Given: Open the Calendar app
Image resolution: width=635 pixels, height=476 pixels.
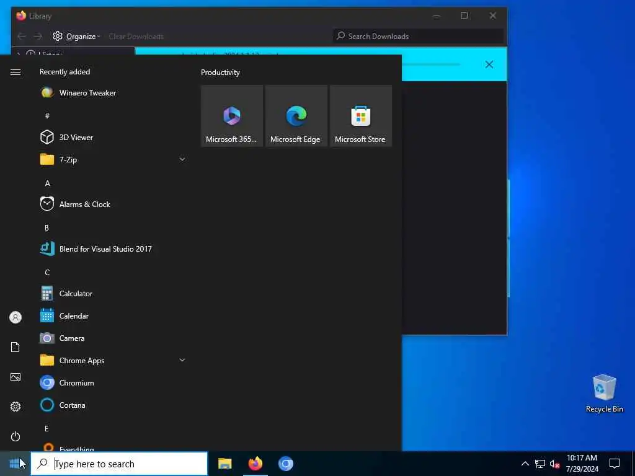Looking at the screenshot, I should pyautogui.click(x=113, y=315).
